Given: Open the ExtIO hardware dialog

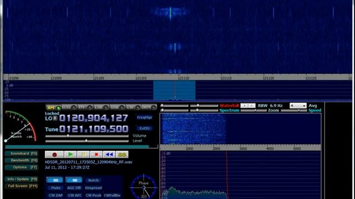Looking at the screenshot, I should coord(144,128).
